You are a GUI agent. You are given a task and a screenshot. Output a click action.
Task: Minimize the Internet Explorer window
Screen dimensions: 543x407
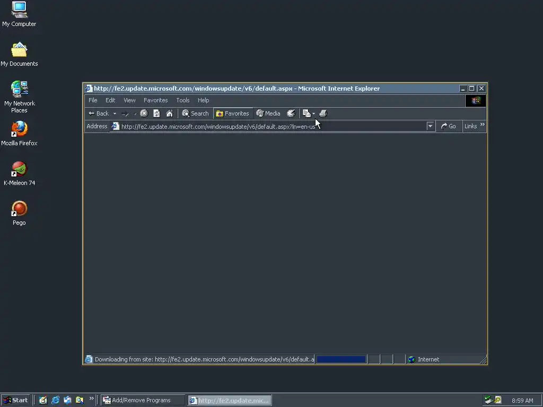[x=462, y=89]
